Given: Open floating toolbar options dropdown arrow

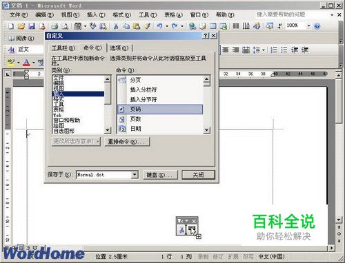Looking at the screenshot, I should 186,221.
